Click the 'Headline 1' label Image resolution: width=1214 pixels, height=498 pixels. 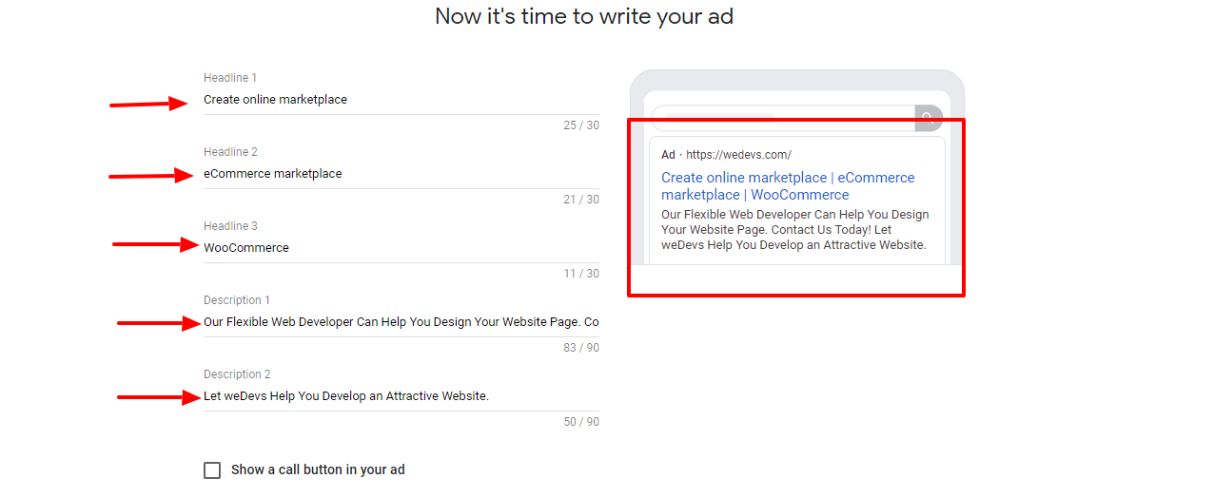(230, 78)
